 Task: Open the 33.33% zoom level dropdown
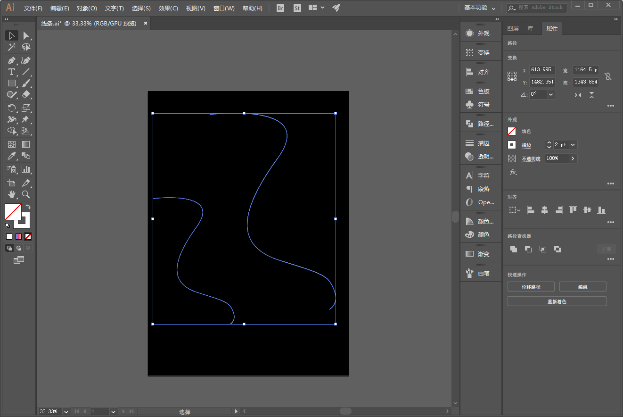coord(66,411)
